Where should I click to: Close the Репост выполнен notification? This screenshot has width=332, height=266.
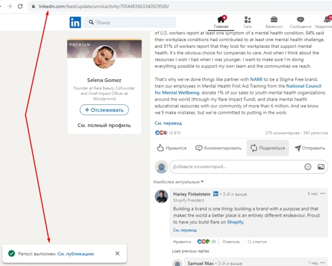(118, 253)
